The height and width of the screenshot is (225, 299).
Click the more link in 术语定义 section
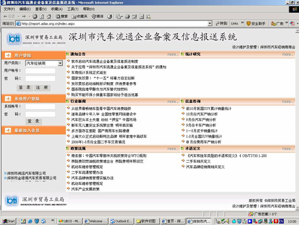(x=288, y=148)
